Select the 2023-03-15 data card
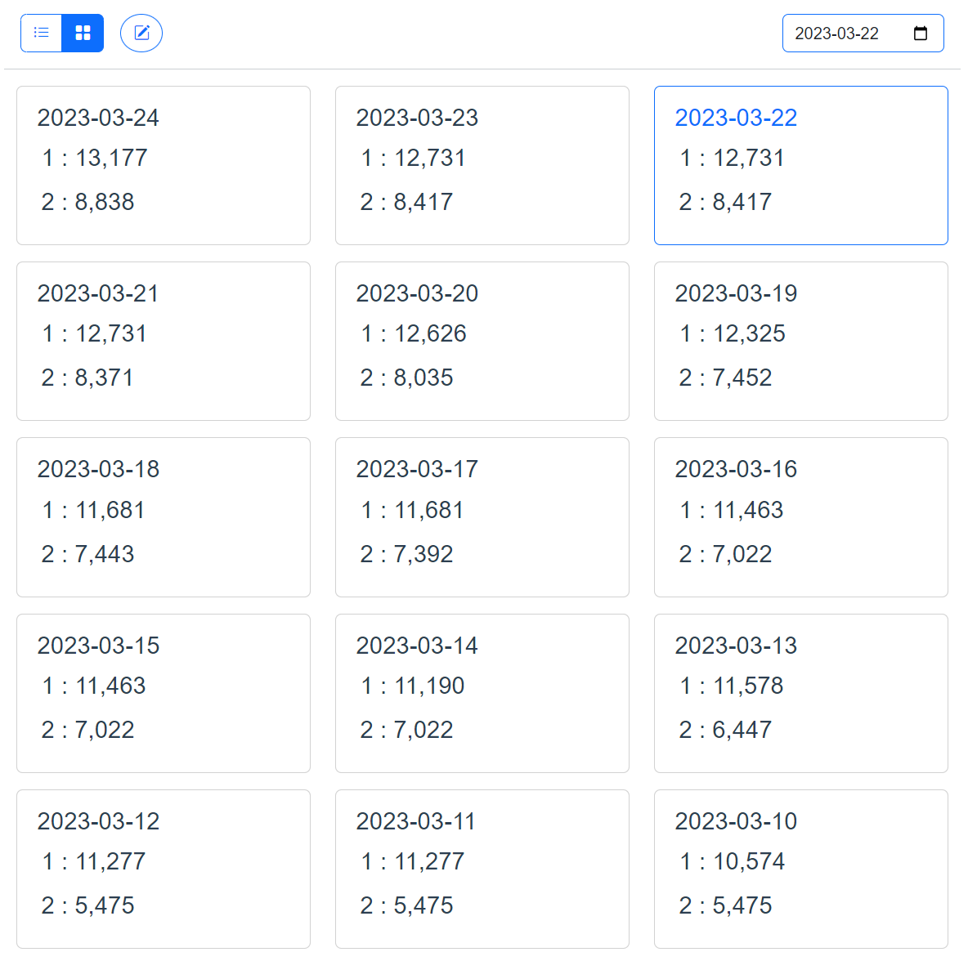The height and width of the screenshot is (961, 968). [163, 692]
